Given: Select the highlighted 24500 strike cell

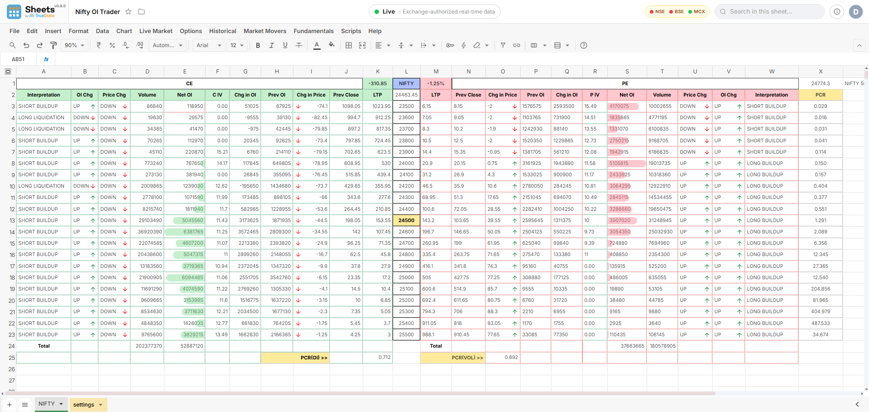Looking at the screenshot, I should 406,220.
